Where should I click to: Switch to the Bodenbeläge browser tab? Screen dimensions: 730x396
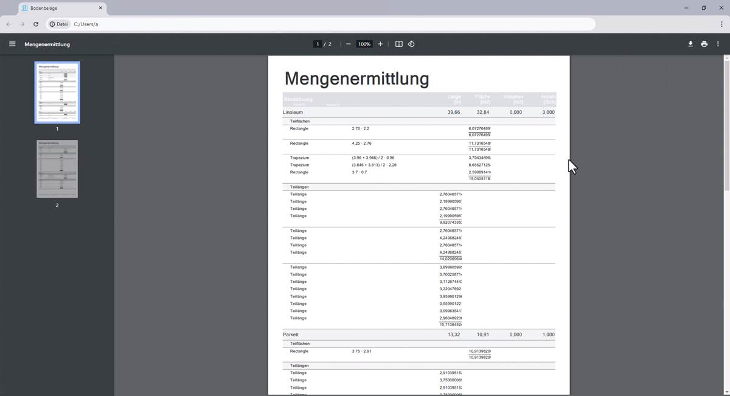click(58, 8)
